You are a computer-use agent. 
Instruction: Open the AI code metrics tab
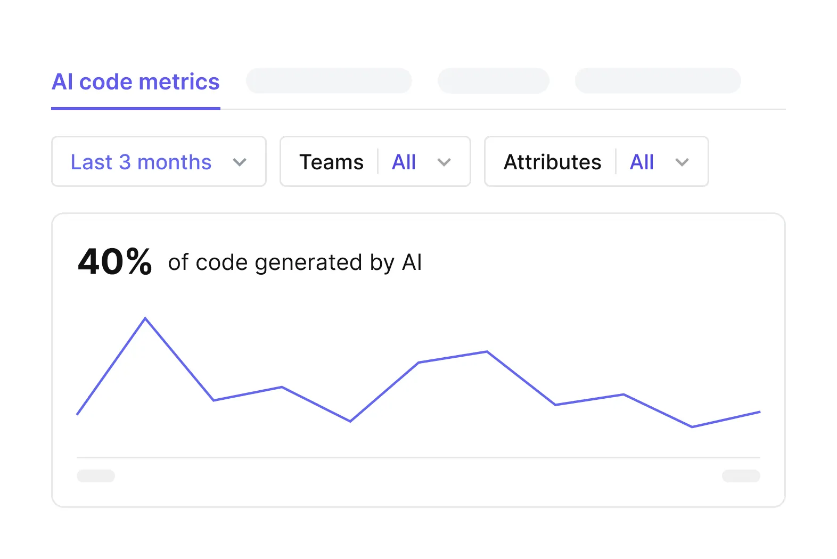(x=135, y=82)
